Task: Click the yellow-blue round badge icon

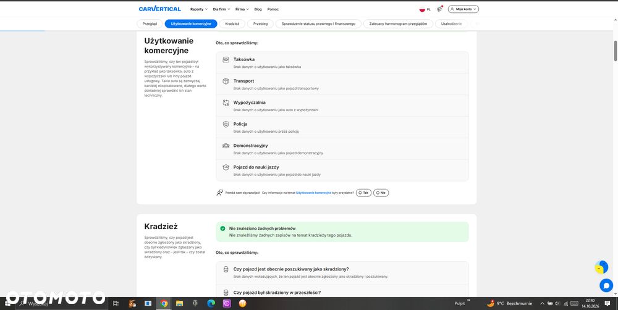Action: 601,267
